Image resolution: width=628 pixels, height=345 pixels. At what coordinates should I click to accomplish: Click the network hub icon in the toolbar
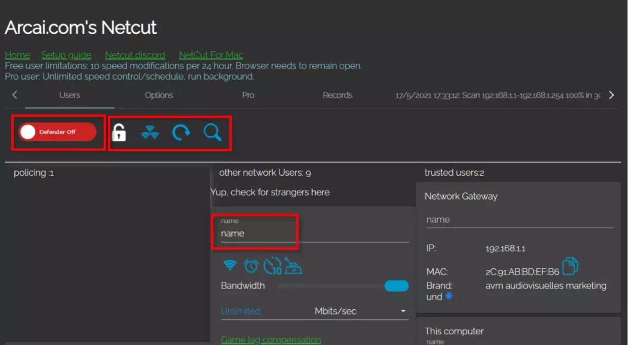pyautogui.click(x=150, y=132)
